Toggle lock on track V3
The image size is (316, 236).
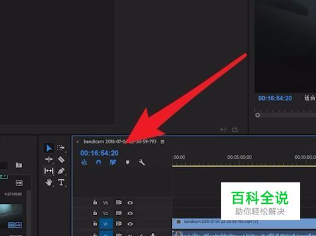95,203
